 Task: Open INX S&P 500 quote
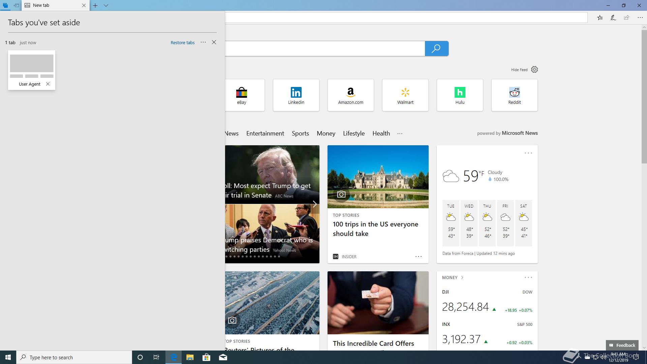487,334
